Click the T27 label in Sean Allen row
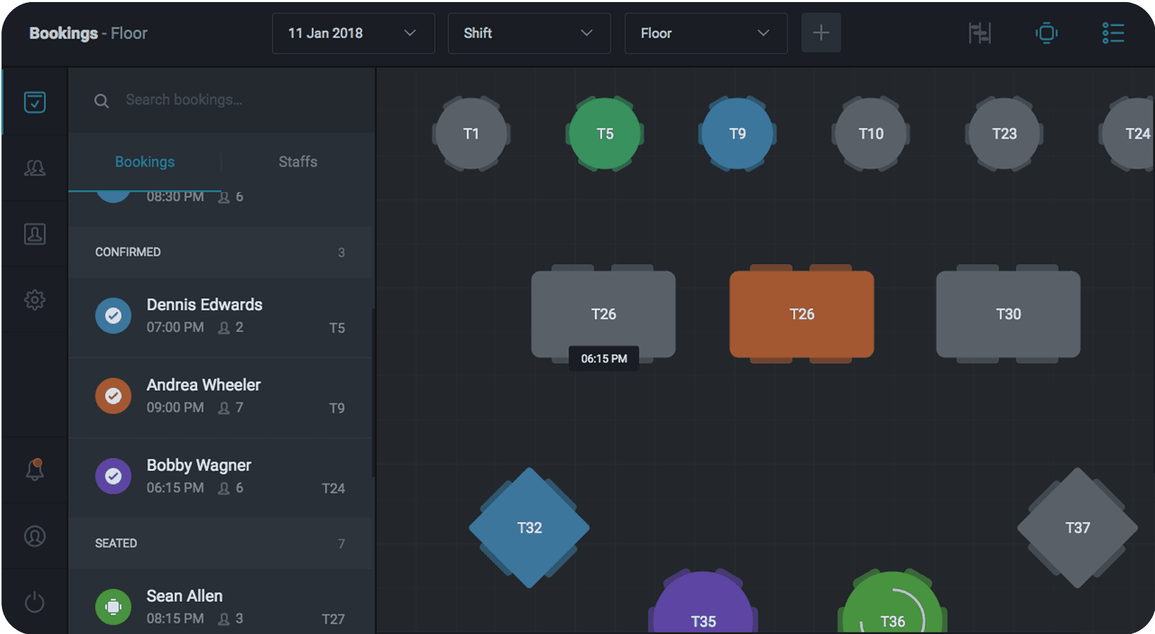 334,620
